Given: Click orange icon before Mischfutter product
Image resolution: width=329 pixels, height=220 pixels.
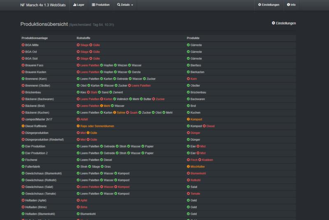Looking at the screenshot, I should pyautogui.click(x=188, y=166).
